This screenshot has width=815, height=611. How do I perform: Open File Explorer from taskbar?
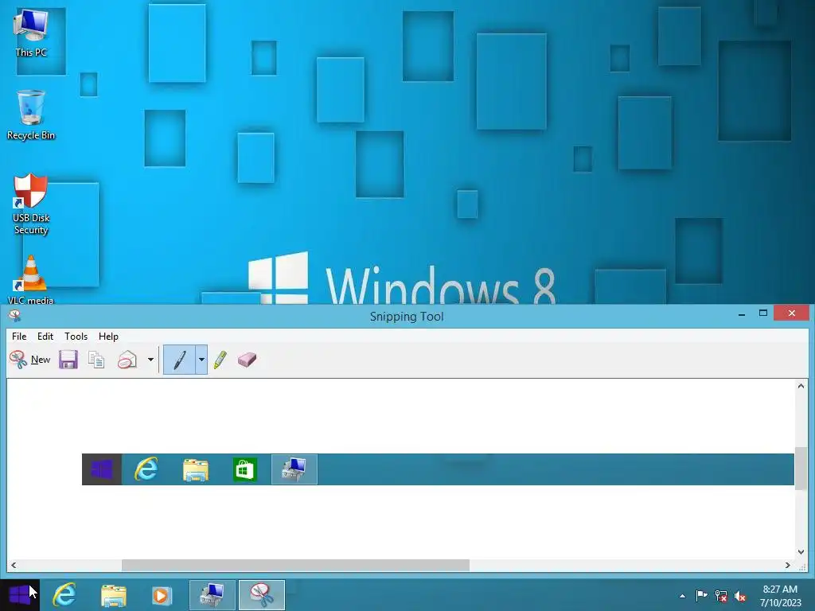114,595
